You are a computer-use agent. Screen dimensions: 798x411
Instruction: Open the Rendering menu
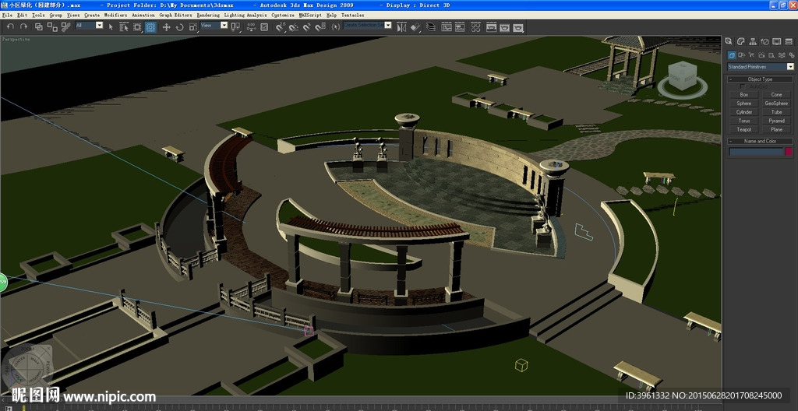(208, 15)
